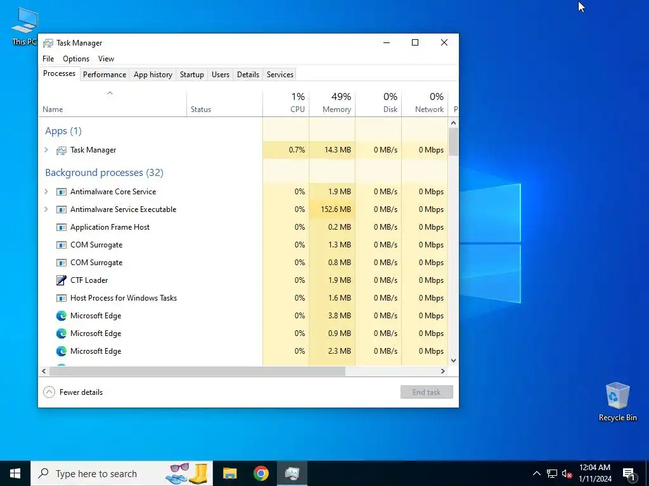The height and width of the screenshot is (486, 649).
Task: Switch to the Users tab
Action: [220, 75]
